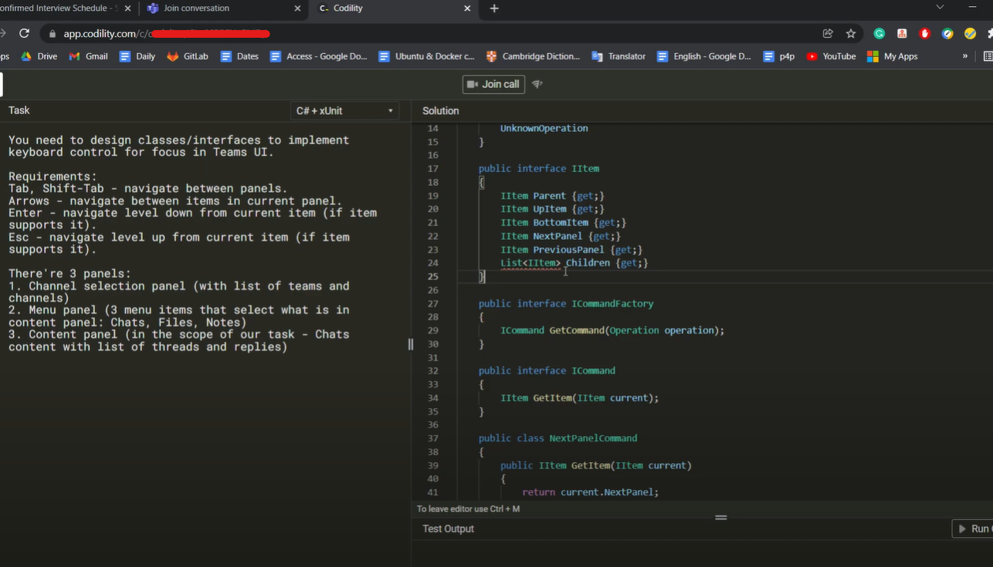Image resolution: width=993 pixels, height=567 pixels.
Task: Click 'public class NextPanelCommand' on line 37
Action: [x=558, y=438]
